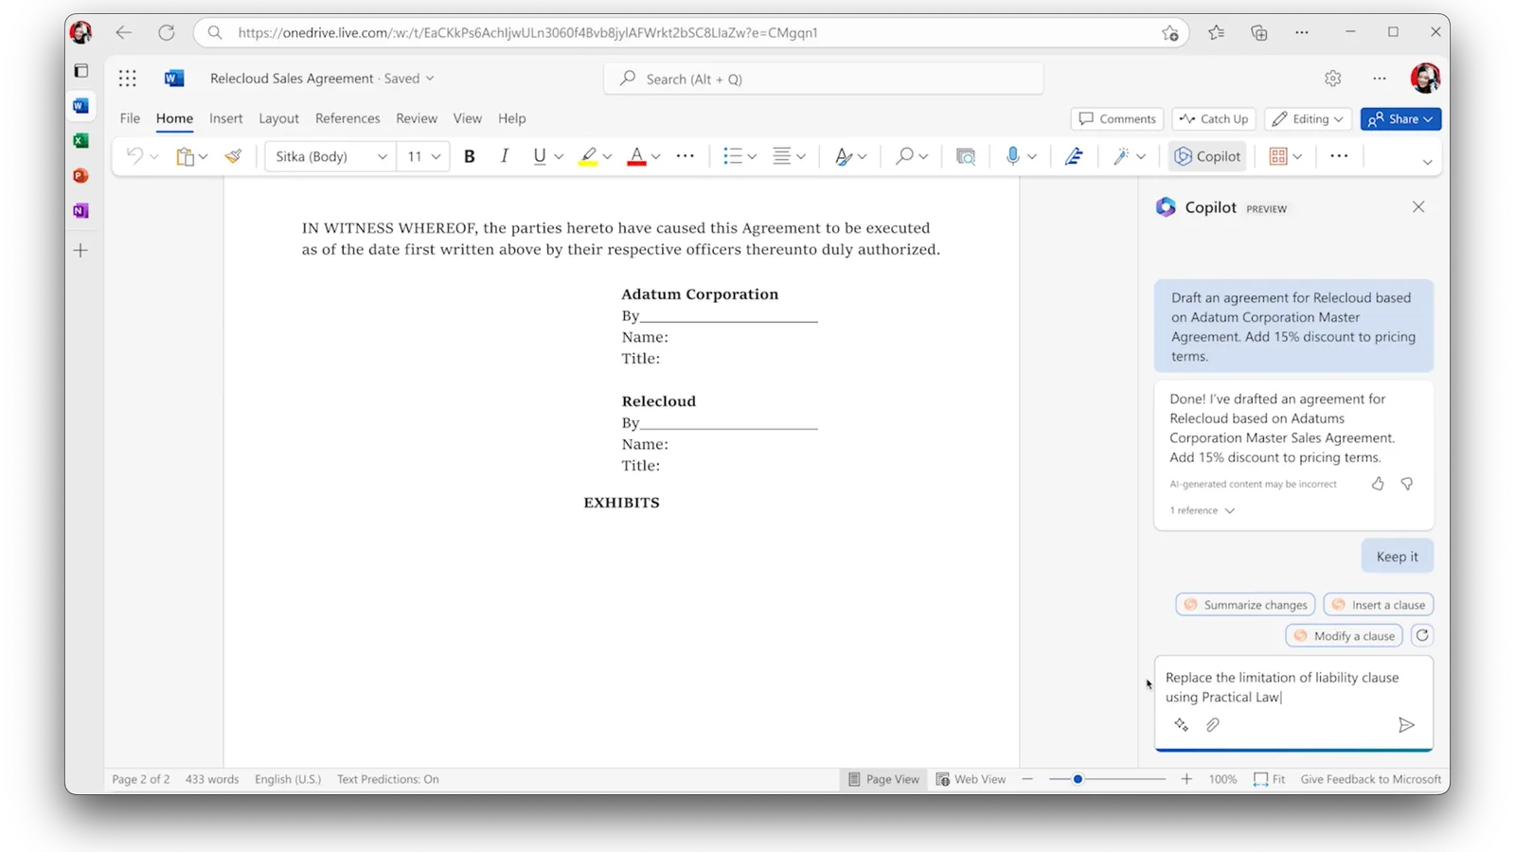Click the paragraph alignment icon

(781, 156)
